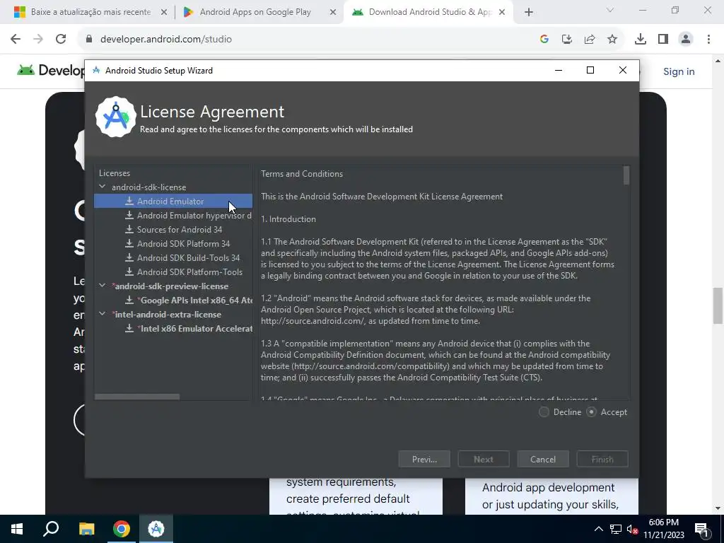Screen dimensions: 724x543
Task: Click the licenses tree horizontal scrollbar
Action: pyautogui.click(x=137, y=397)
